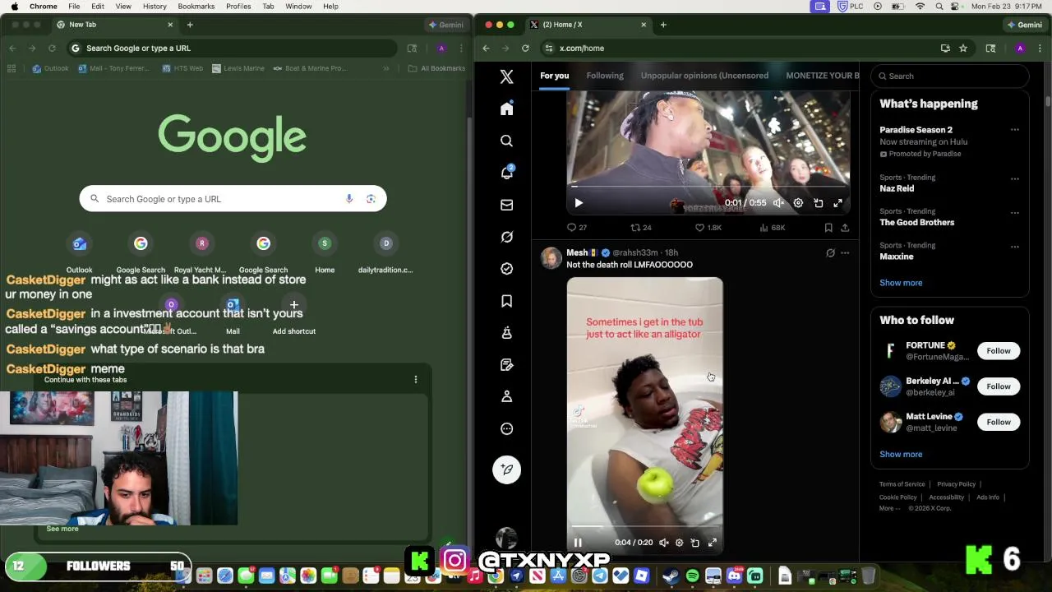Open Gemini button in X window
1052x592 pixels.
click(1024, 25)
